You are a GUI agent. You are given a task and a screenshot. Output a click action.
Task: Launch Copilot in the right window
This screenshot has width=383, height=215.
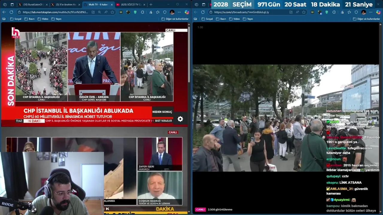tap(378, 12)
